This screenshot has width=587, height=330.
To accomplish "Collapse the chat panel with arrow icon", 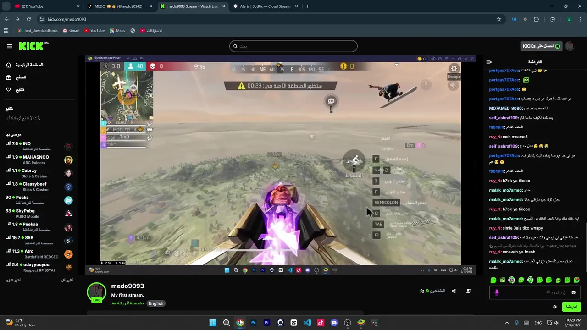I will click(489, 62).
